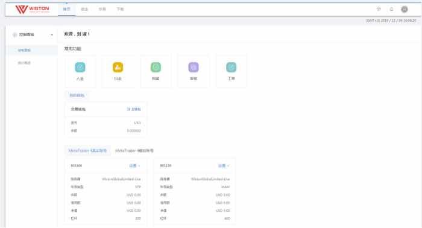The height and width of the screenshot is (228, 422).
Task: Click the wallet balance 0.000000
Action: tap(134, 130)
